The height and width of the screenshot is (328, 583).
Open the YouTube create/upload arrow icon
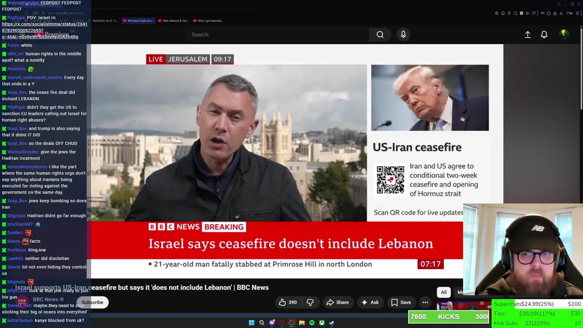[x=527, y=35]
